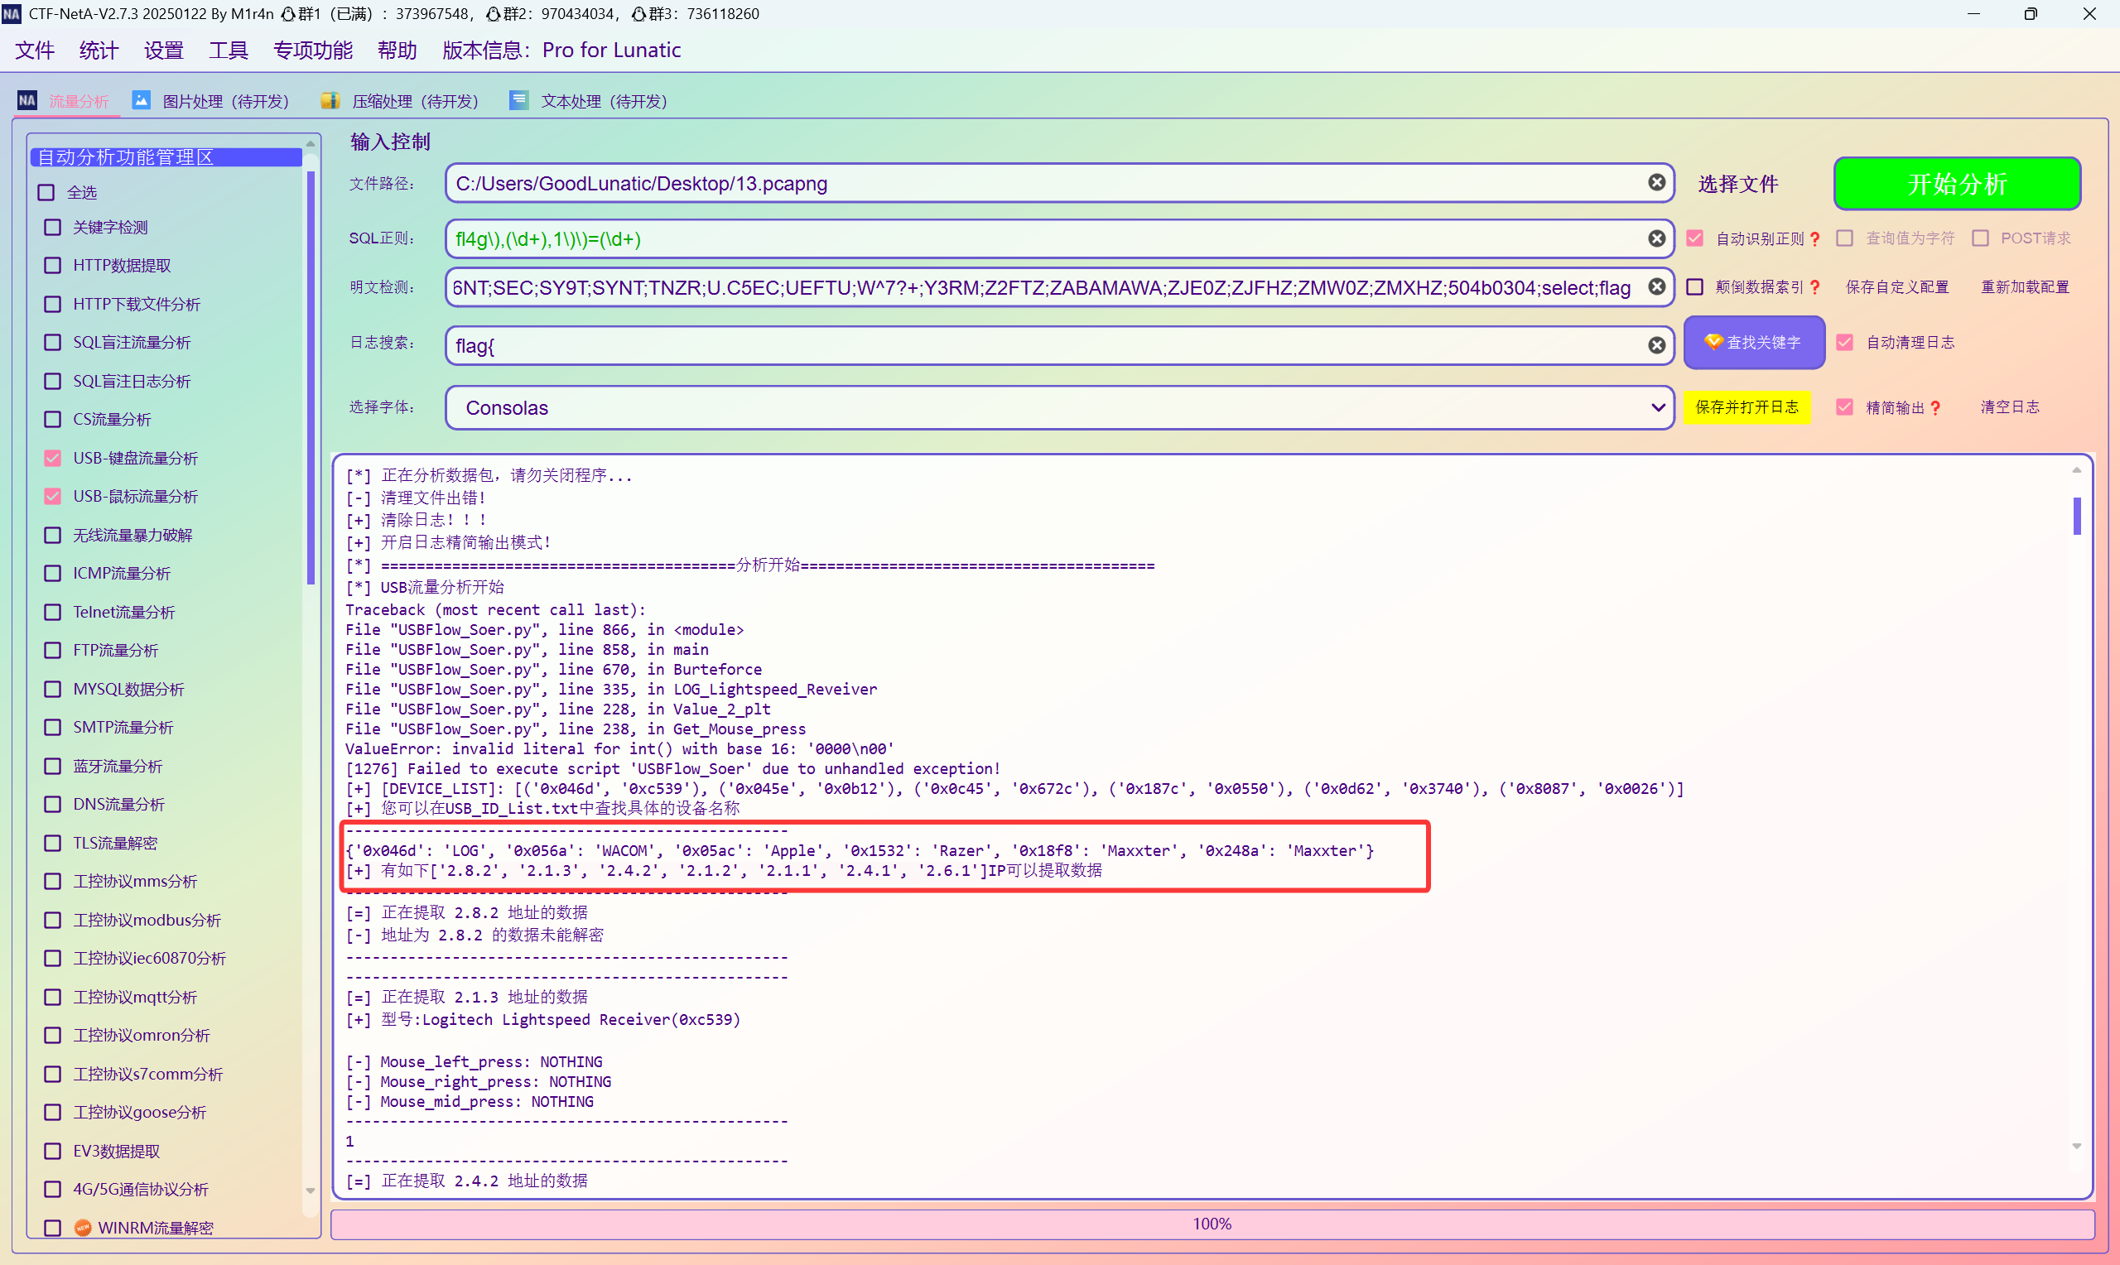The image size is (2120, 1265).
Task: Enable DNS流量分析 checkbox
Action: (x=53, y=805)
